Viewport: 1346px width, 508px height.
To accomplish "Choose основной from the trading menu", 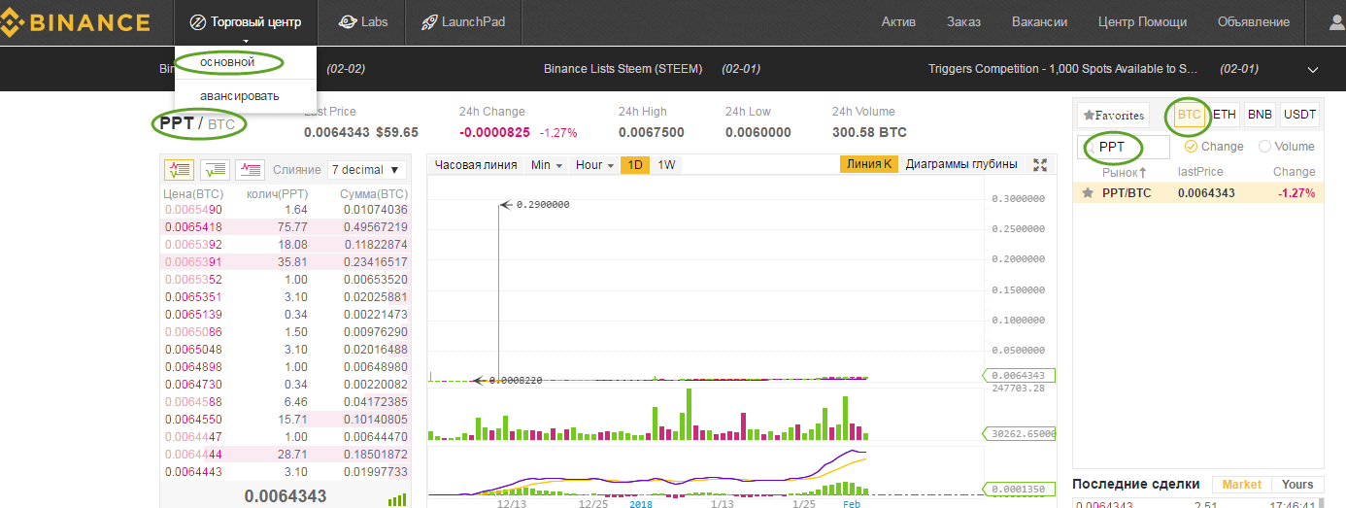I will tap(227, 62).
